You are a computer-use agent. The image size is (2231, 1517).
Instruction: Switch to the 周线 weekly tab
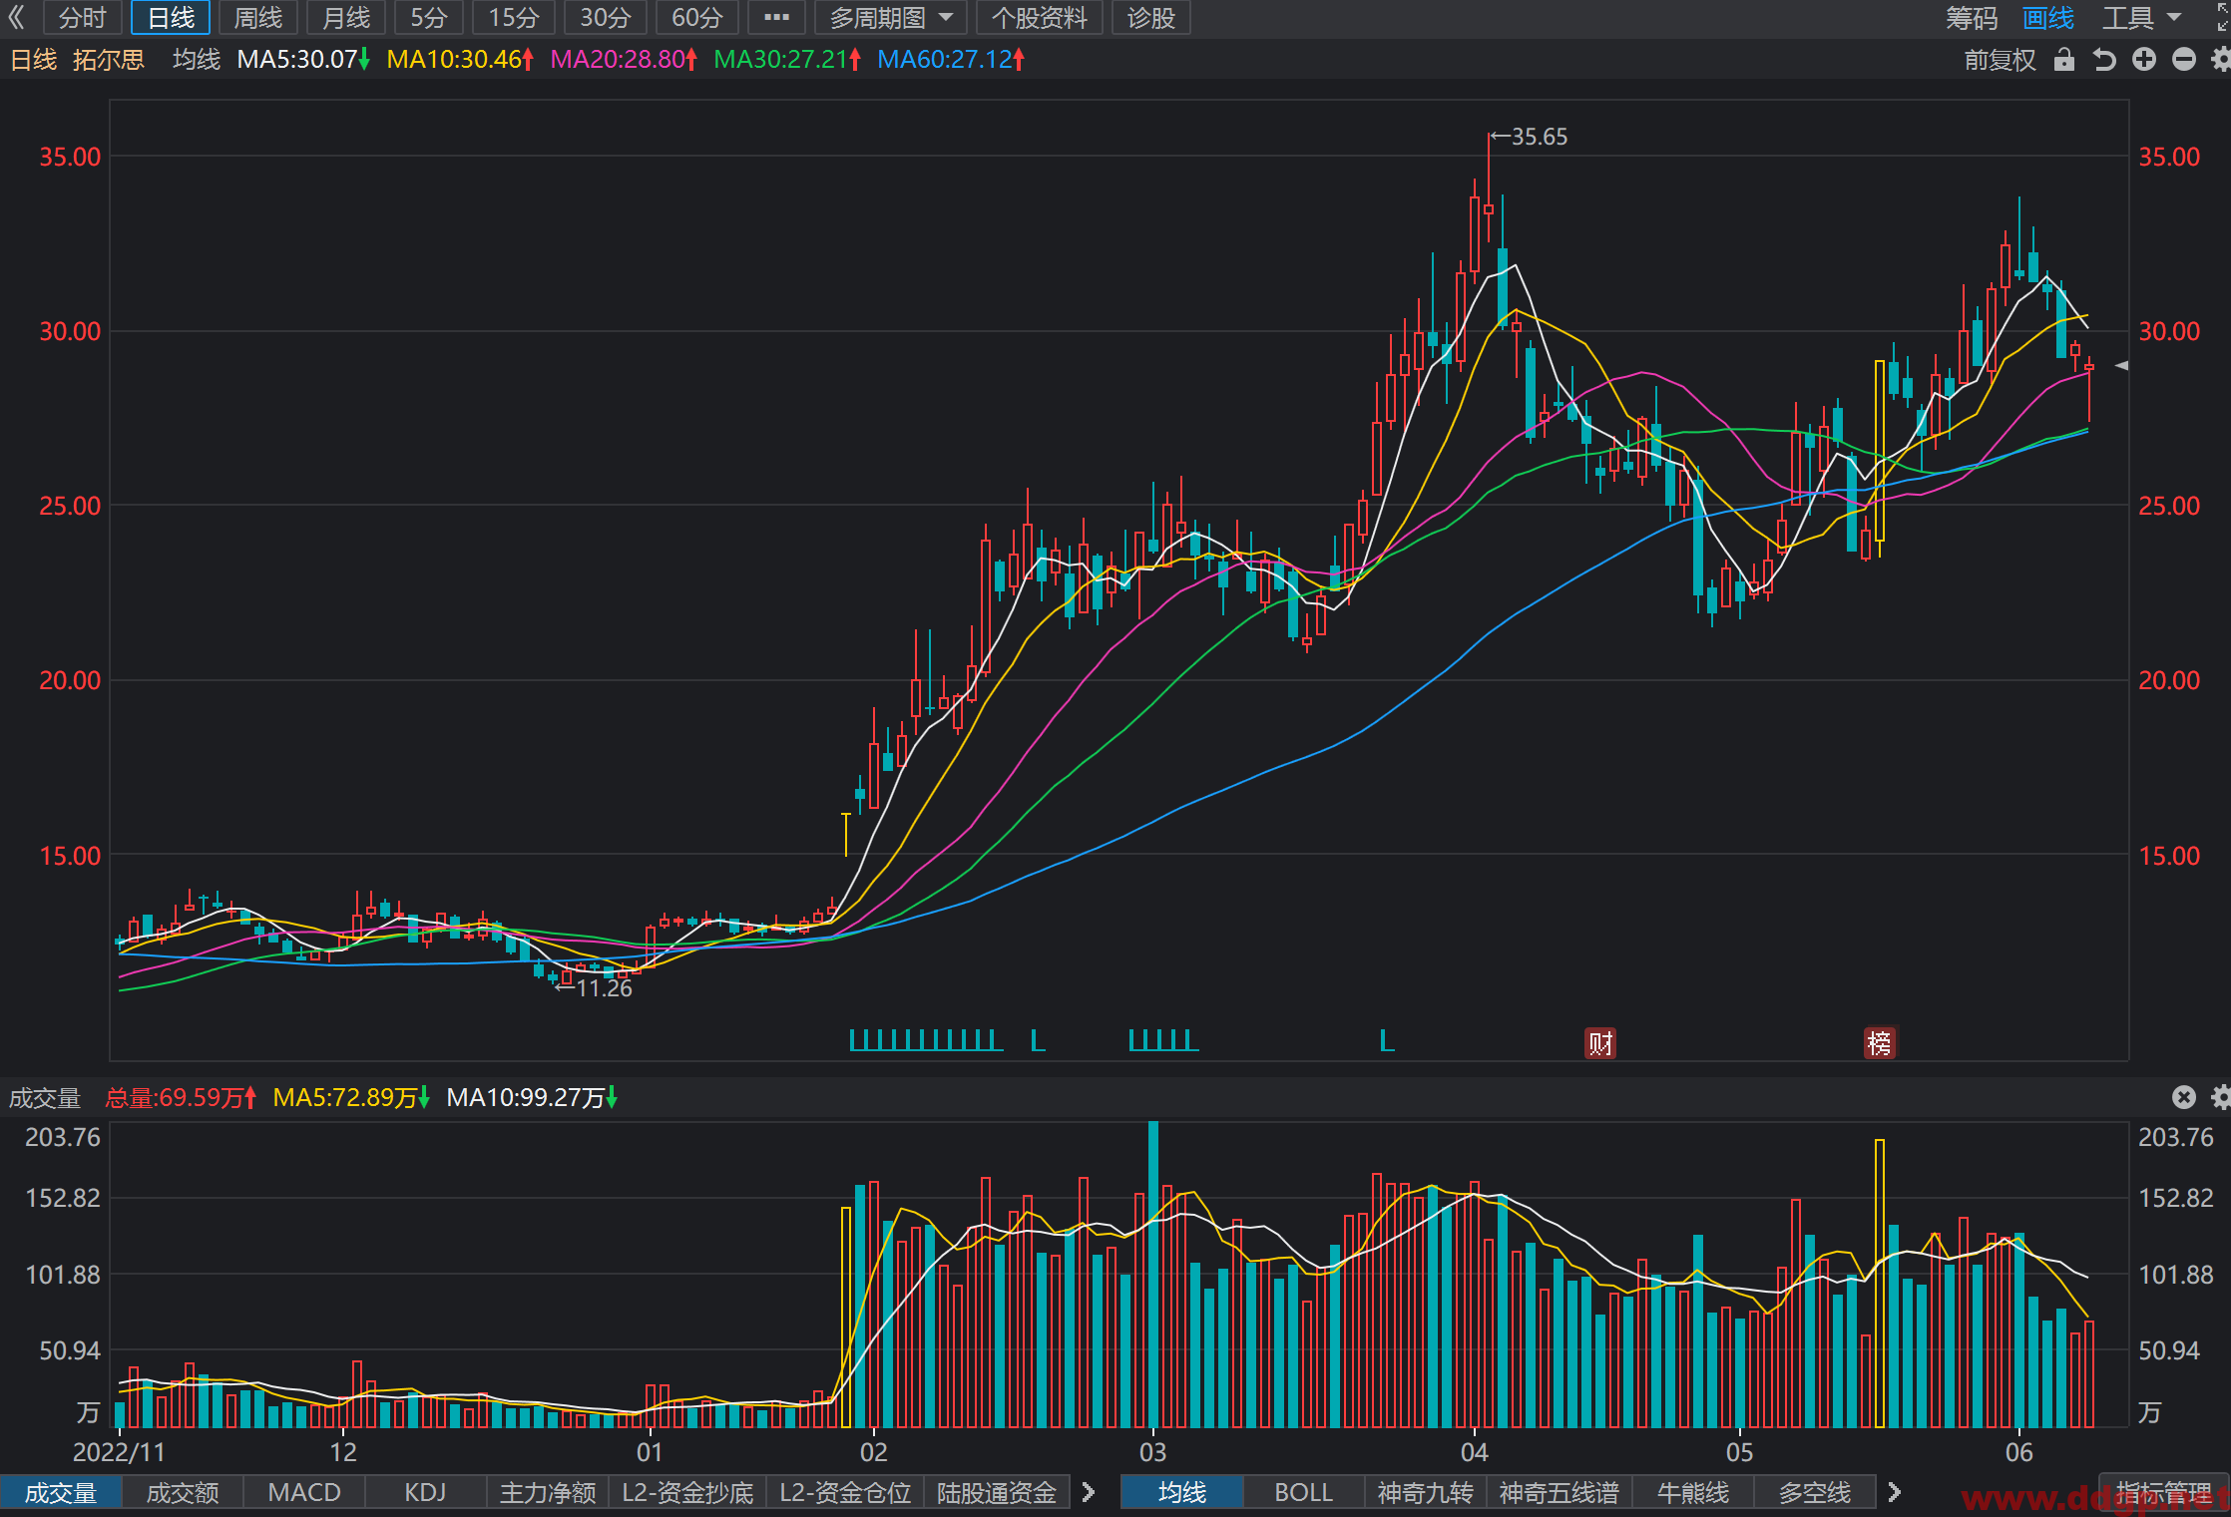pos(258,17)
